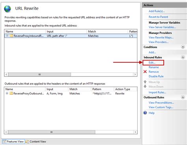Collapse the Conditions section

coord(183,47)
